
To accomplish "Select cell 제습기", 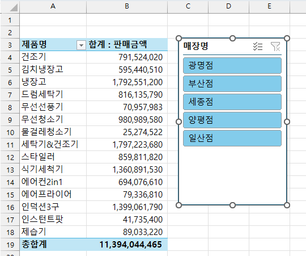I will (x=53, y=232).
